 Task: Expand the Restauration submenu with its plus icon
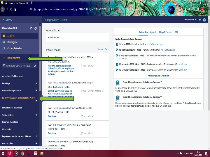pos(36,143)
